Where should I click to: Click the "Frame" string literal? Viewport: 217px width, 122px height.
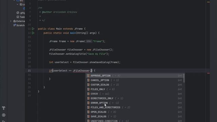click(98, 41)
